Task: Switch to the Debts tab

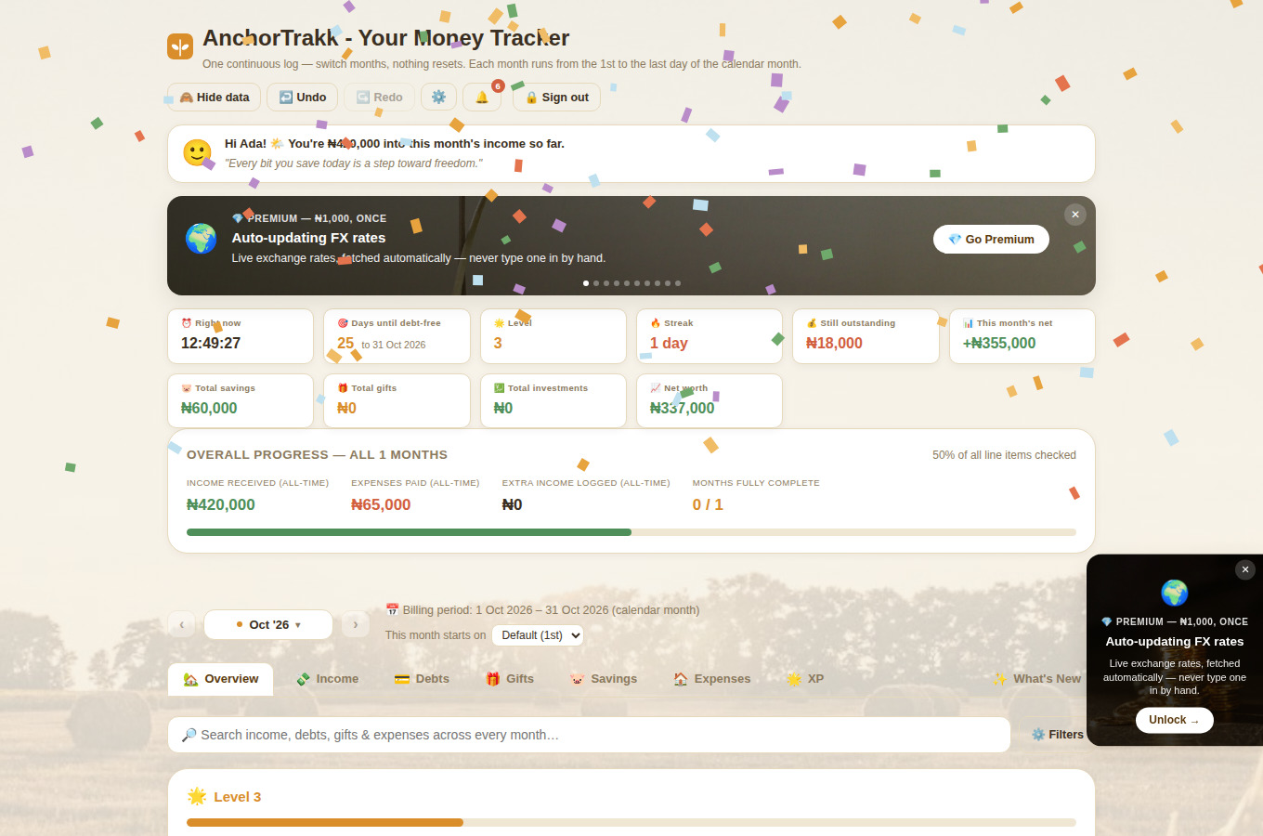Action: [422, 679]
